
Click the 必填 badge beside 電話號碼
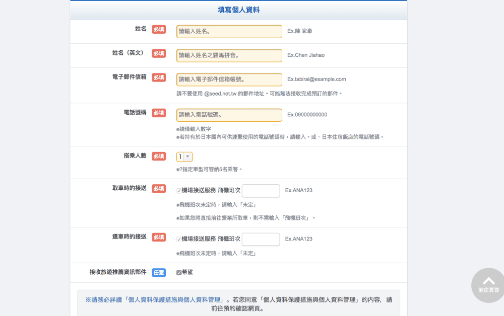tap(159, 113)
